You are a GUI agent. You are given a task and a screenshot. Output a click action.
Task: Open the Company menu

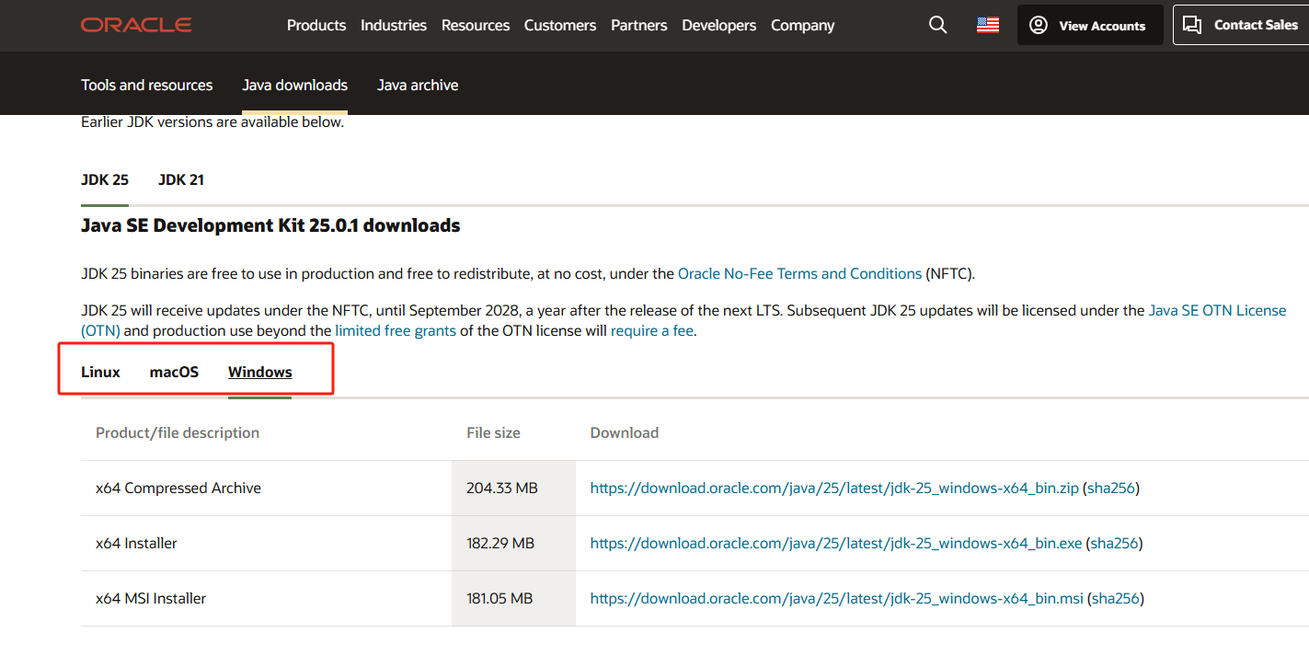pyautogui.click(x=803, y=26)
